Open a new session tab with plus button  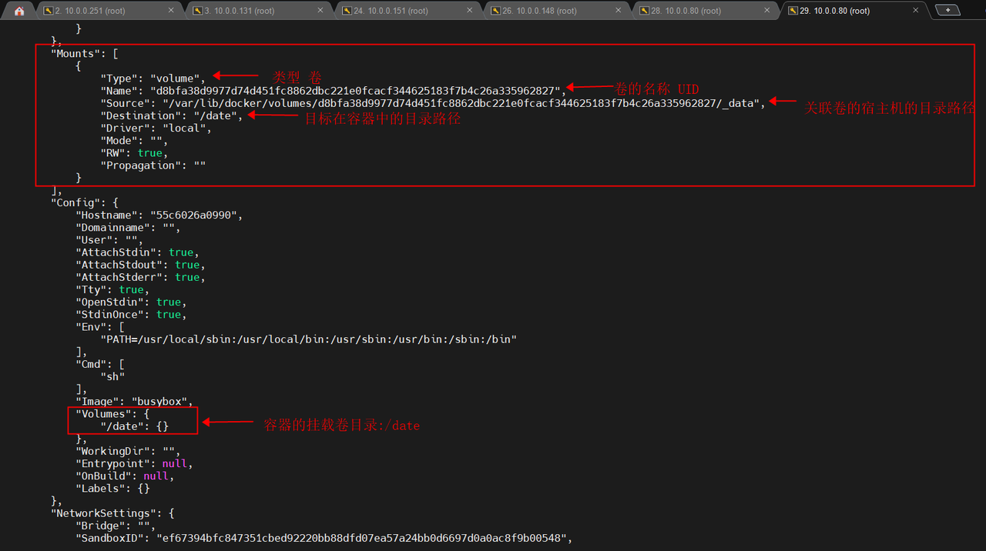pos(947,10)
